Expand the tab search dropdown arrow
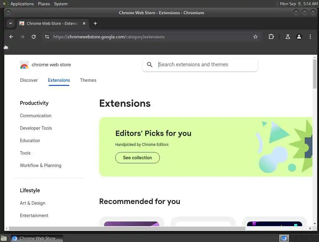Image resolution: width=319 pixels, height=242 pixels. coord(11,23)
